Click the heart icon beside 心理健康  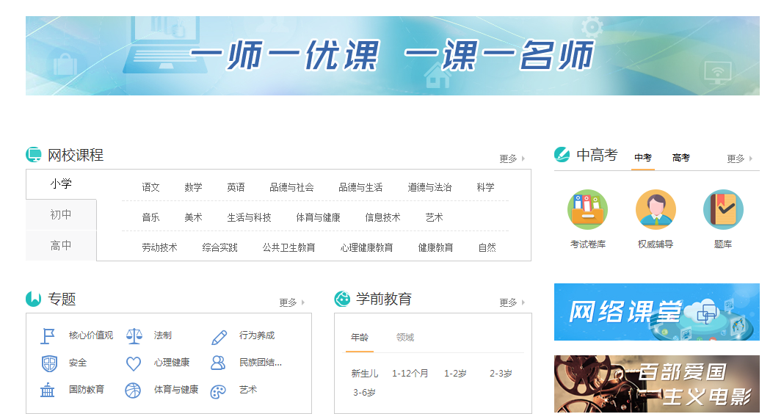134,363
